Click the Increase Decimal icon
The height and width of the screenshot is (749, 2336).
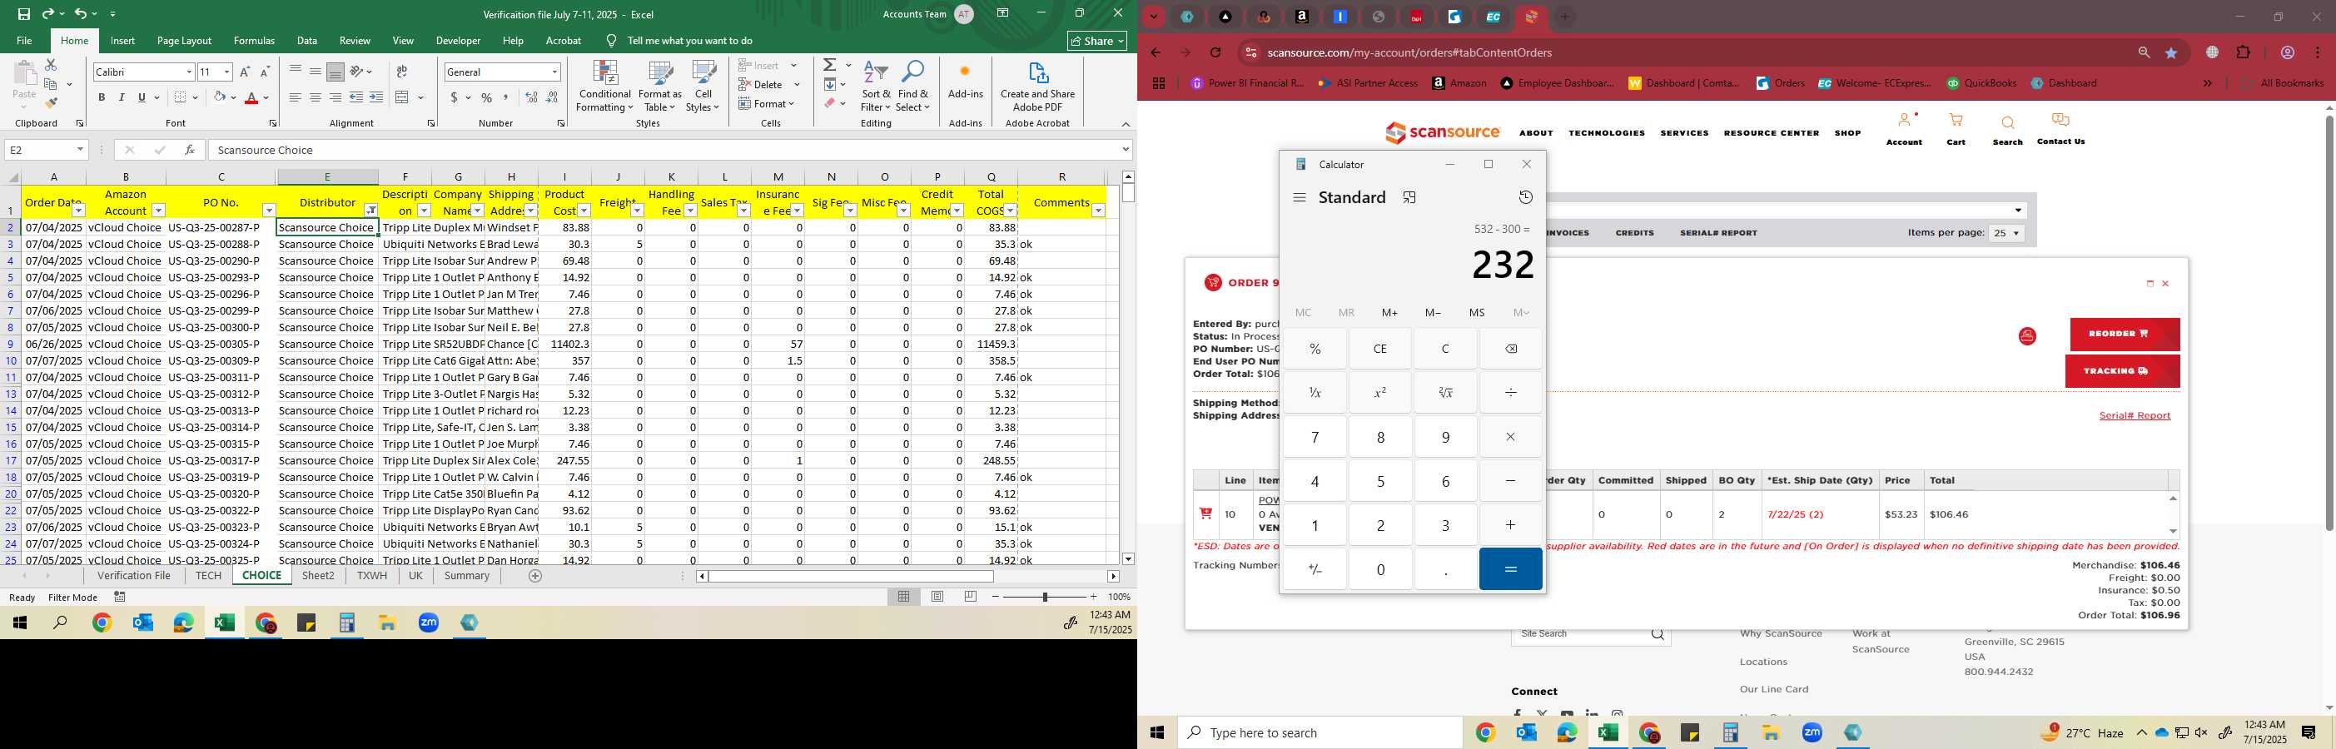[x=531, y=97]
